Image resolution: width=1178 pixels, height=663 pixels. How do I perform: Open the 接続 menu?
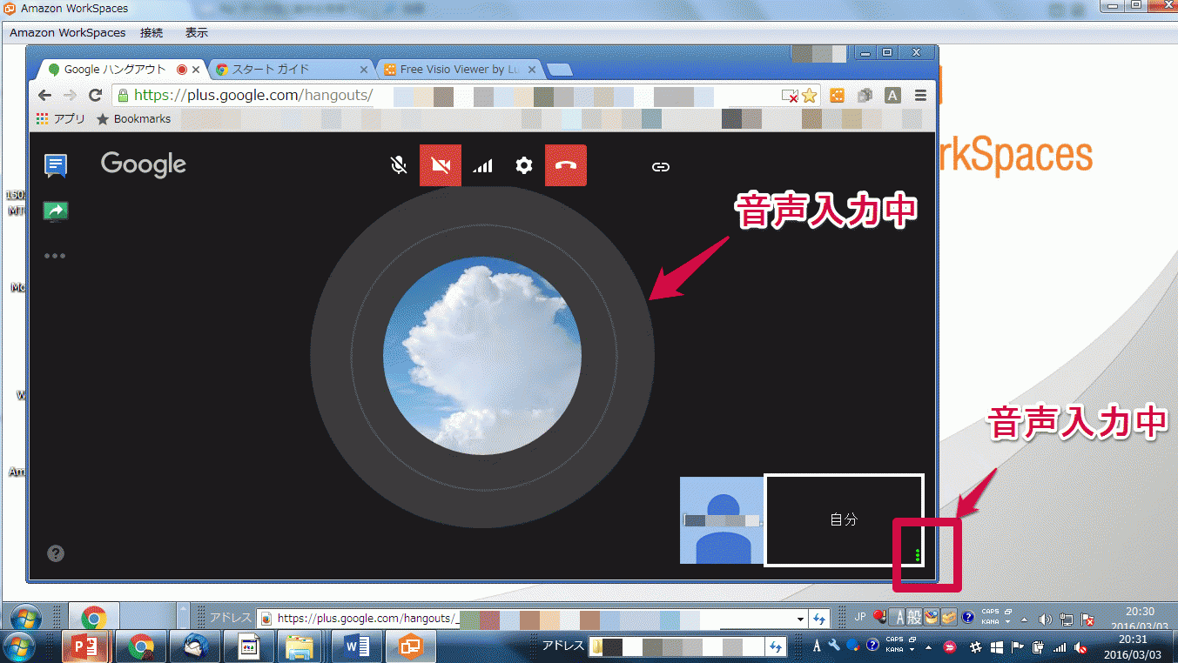tap(151, 32)
